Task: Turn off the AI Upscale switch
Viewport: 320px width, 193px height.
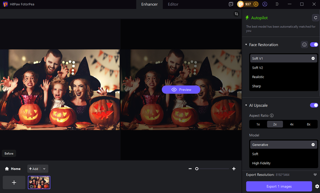Action: click(x=314, y=105)
